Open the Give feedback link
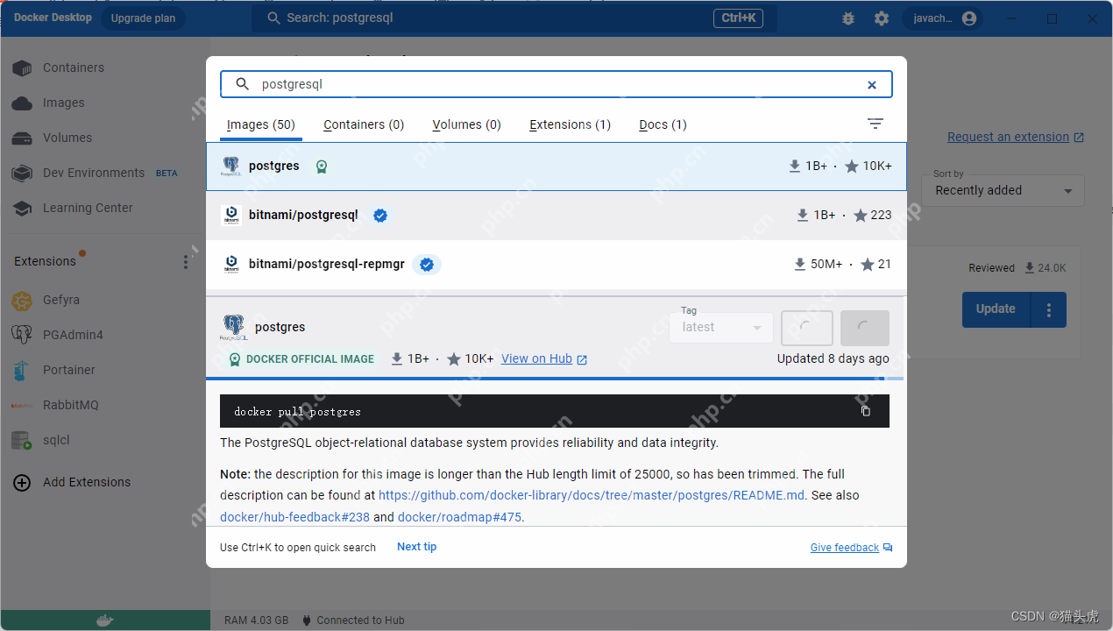Screen dimensions: 1113x631 point(851,548)
